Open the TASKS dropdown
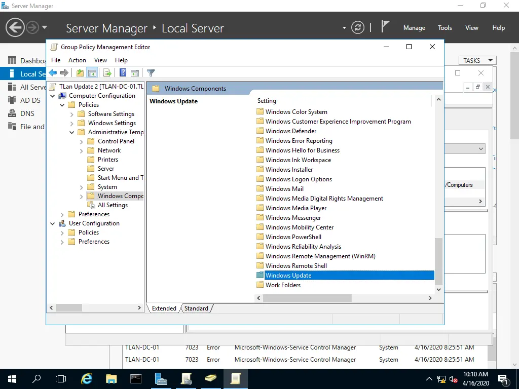Screen dimensions: 519x389 [x=477, y=60]
